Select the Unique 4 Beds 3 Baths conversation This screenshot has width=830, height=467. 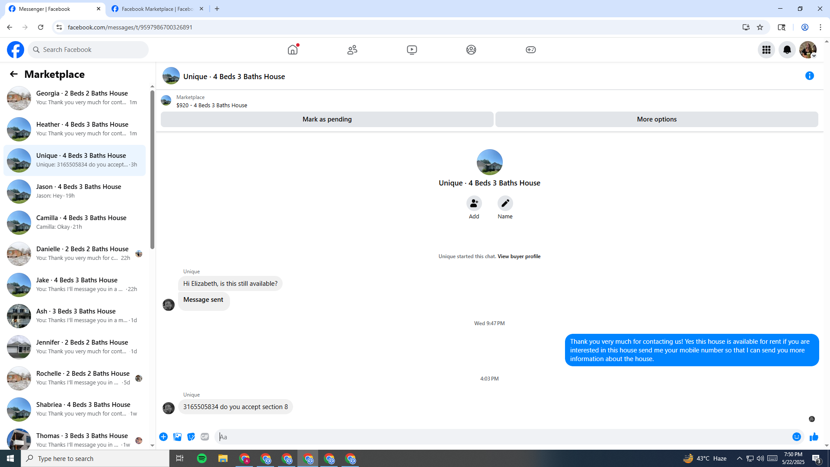coord(74,160)
